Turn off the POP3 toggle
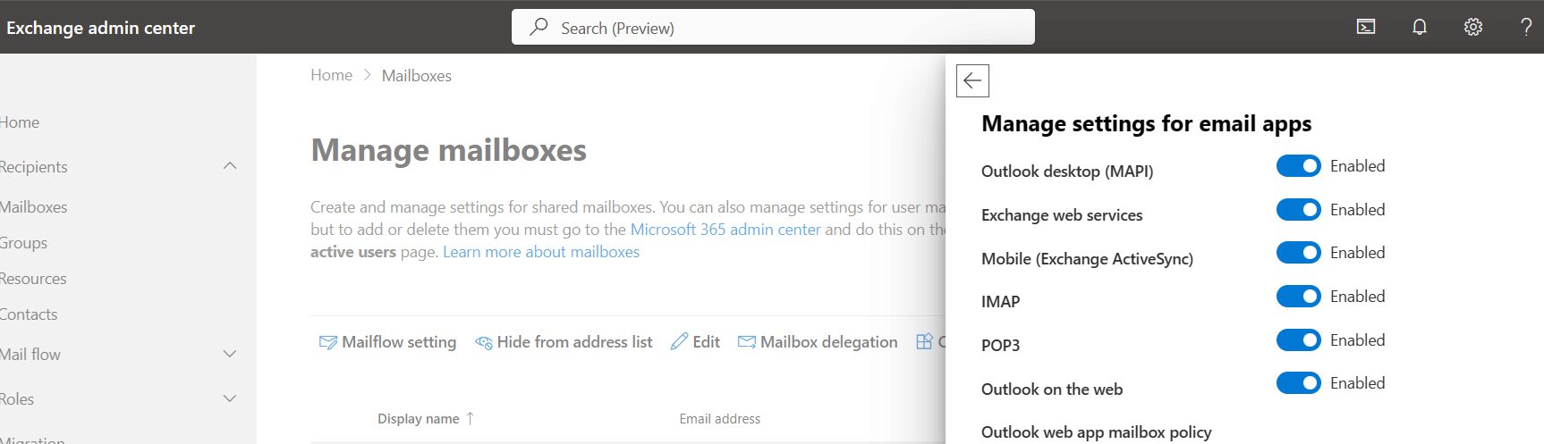The width and height of the screenshot is (1544, 444). (x=1298, y=340)
